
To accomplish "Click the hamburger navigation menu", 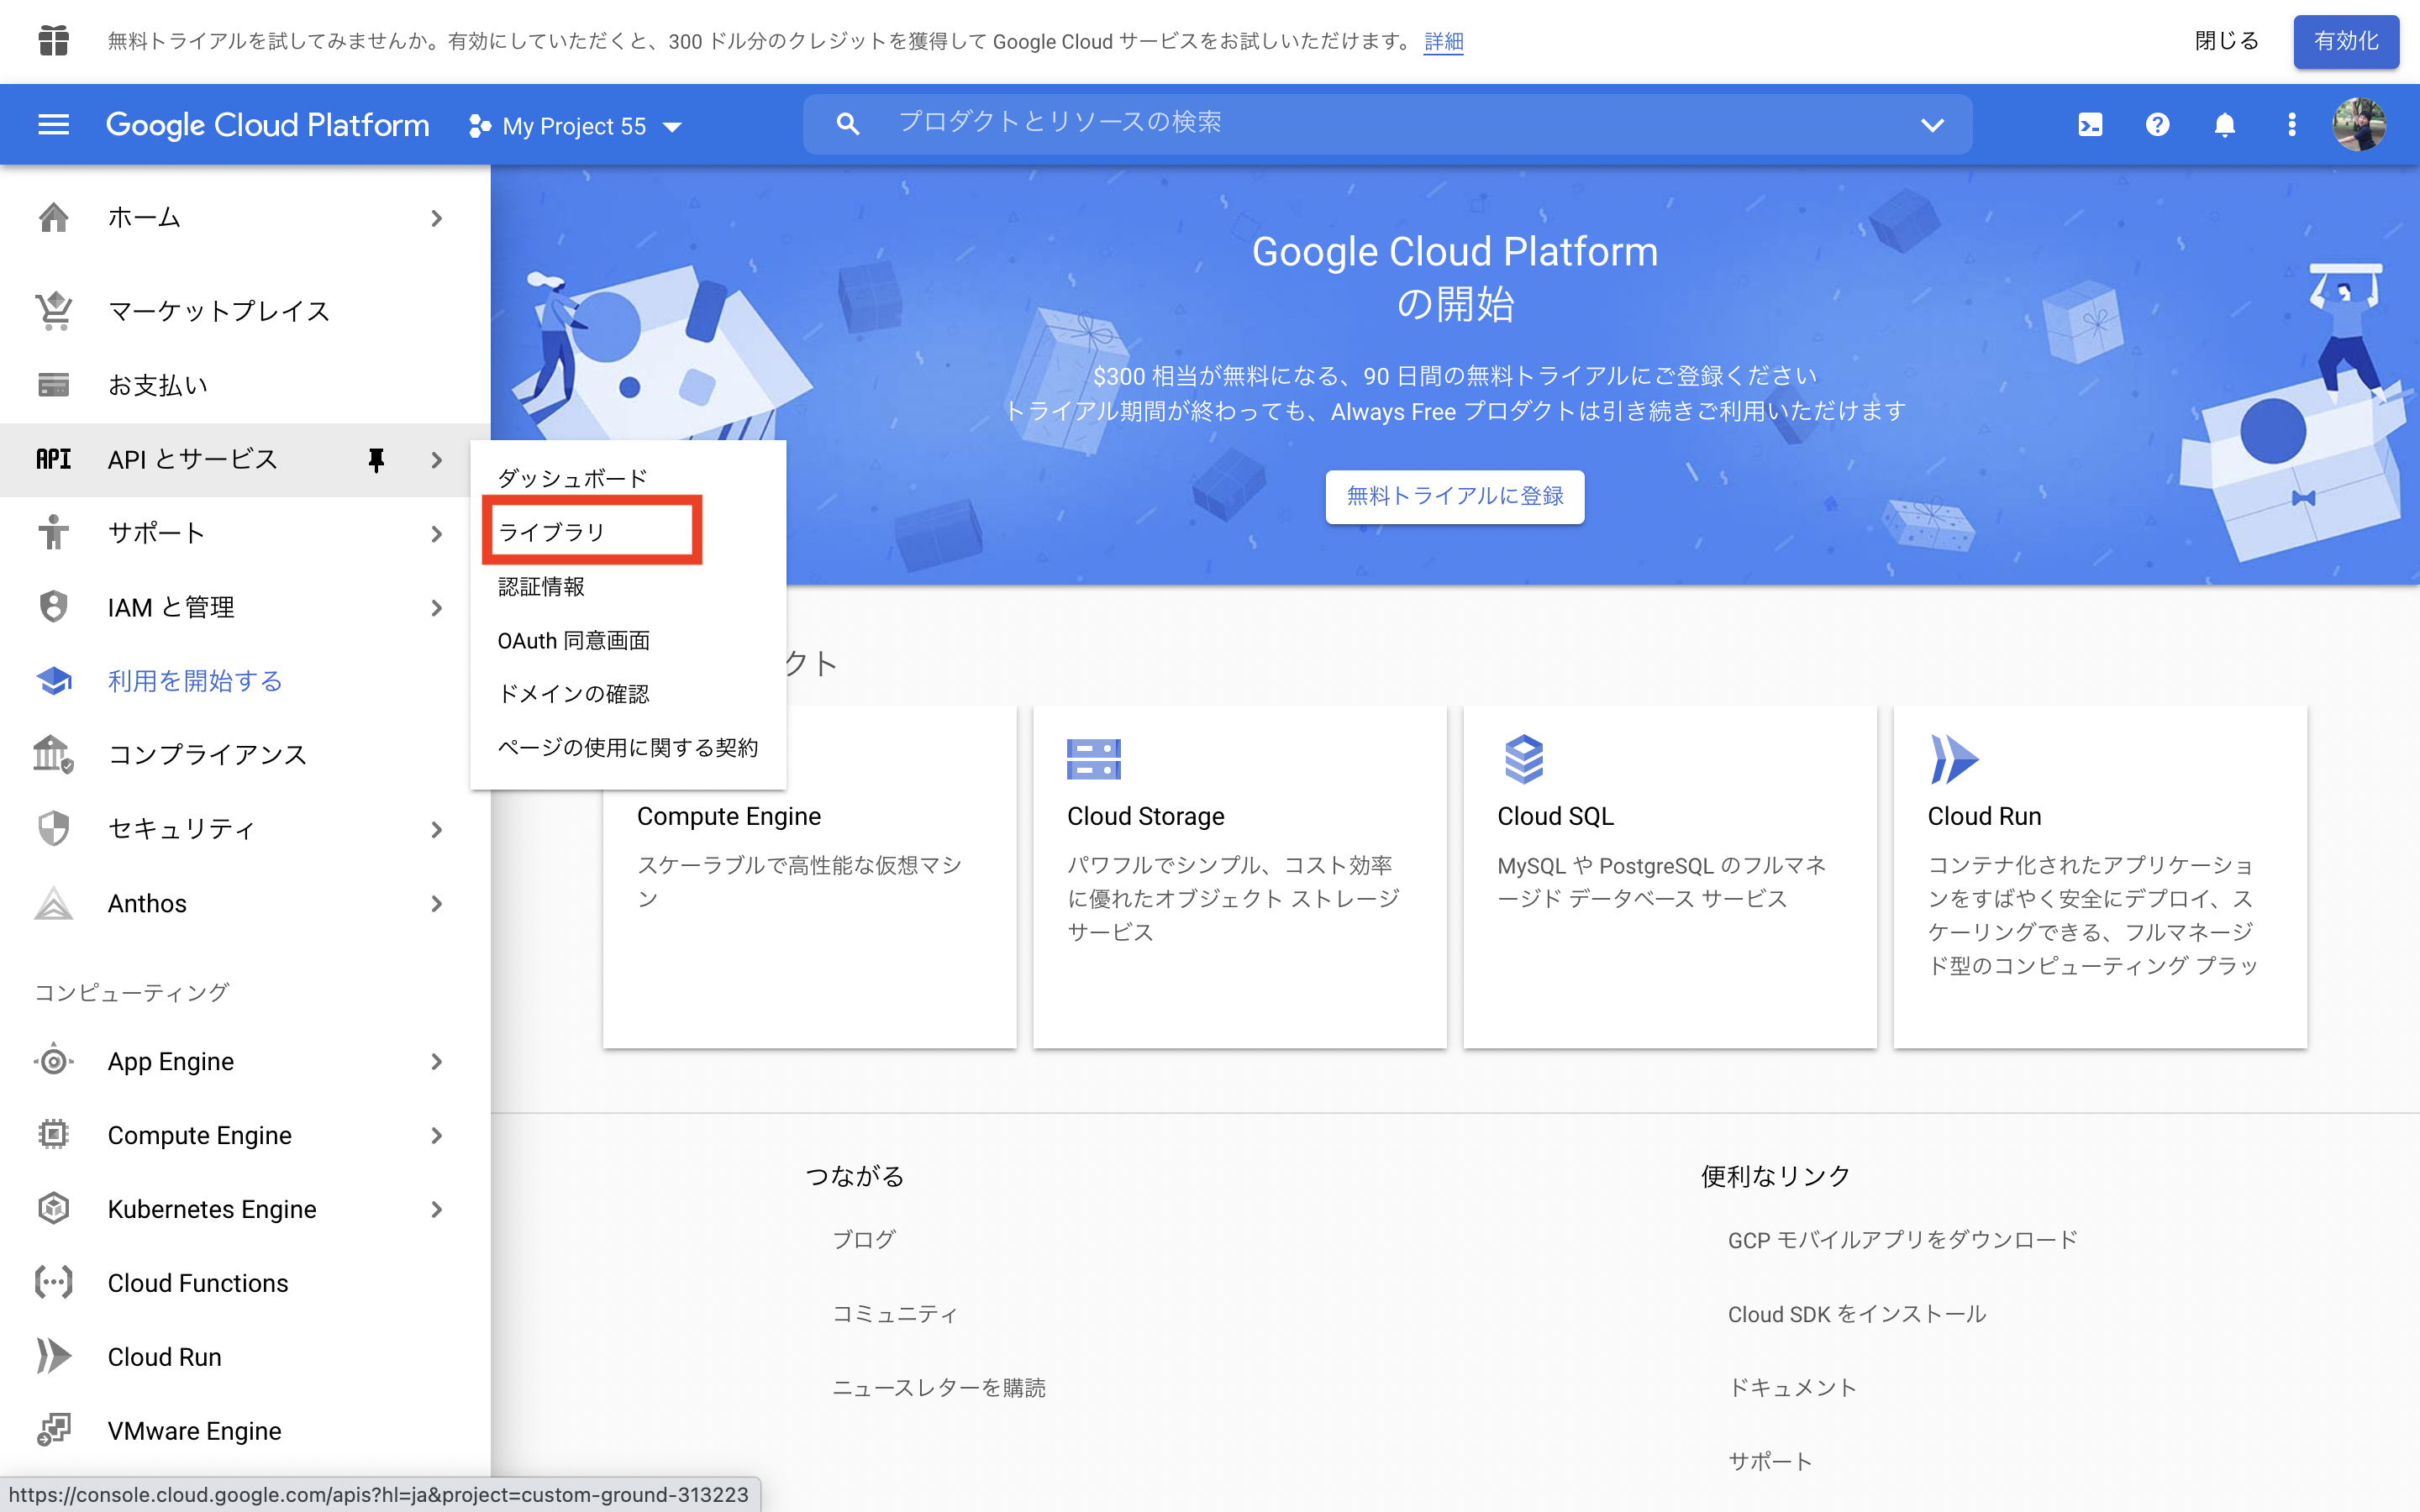I will point(53,124).
